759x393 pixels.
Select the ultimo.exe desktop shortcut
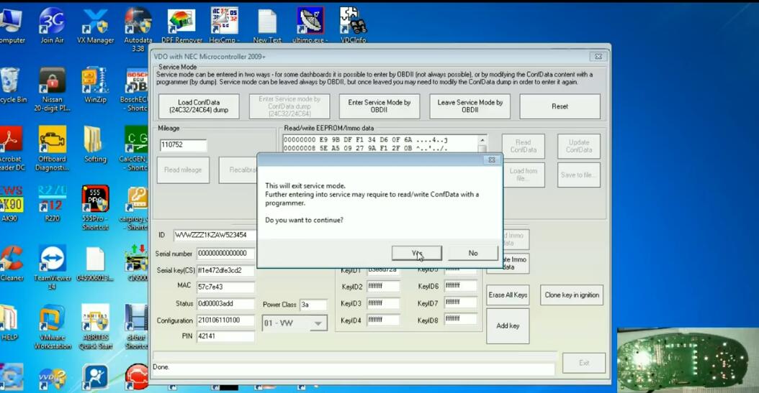tap(310, 26)
